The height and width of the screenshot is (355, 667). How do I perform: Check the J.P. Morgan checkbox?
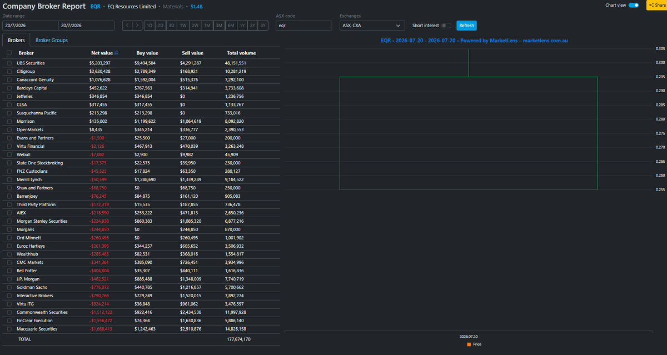coord(9,279)
